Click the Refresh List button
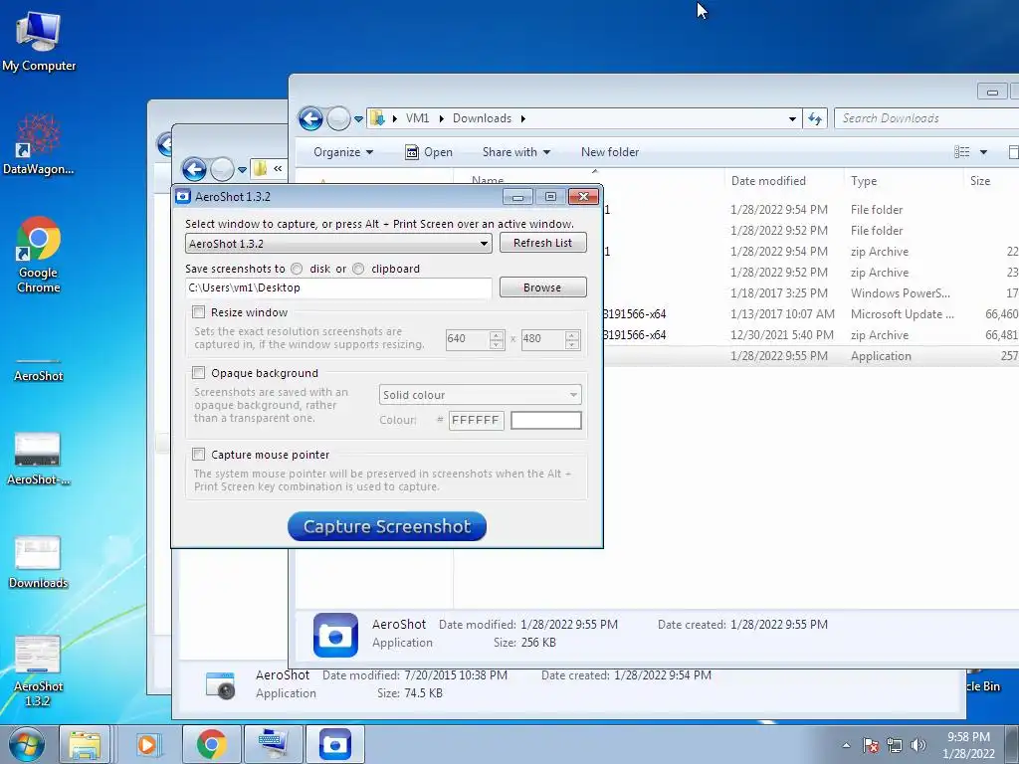The image size is (1019, 764). (542, 243)
